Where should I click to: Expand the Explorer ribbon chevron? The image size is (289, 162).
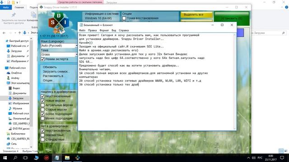pyautogui.click(x=282, y=7)
